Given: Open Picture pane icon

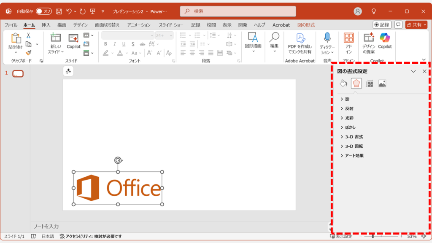Looking at the screenshot, I should 382,83.
